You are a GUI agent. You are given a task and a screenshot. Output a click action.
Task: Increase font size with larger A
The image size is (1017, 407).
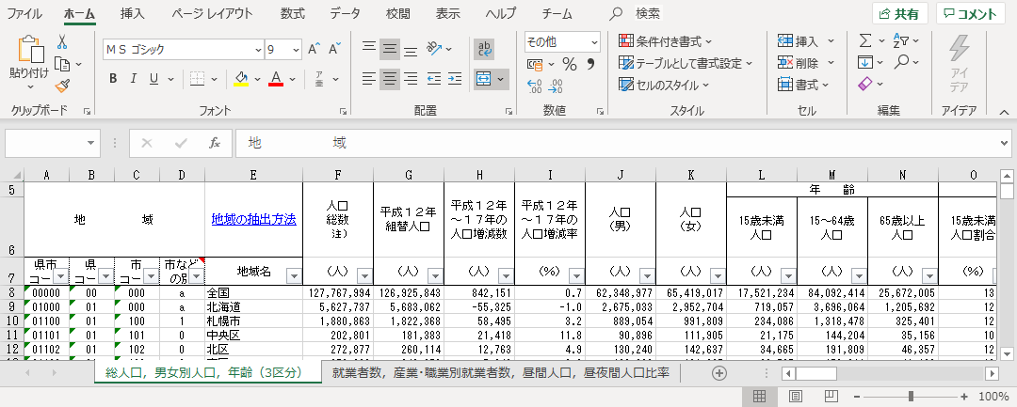pyautogui.click(x=313, y=48)
